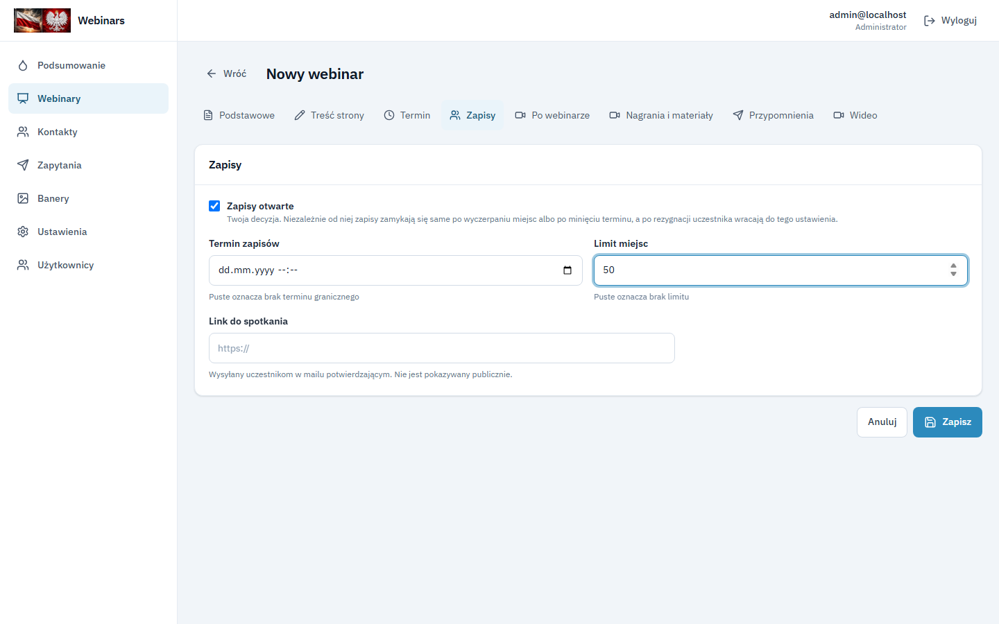Click the Zapytania paper plane icon
This screenshot has width=999, height=624.
tap(23, 165)
